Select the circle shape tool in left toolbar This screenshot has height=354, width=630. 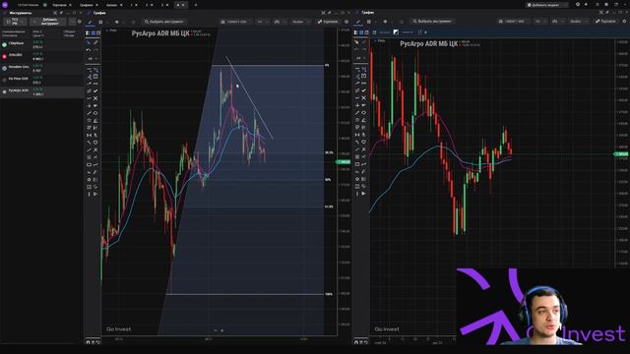tap(95, 113)
